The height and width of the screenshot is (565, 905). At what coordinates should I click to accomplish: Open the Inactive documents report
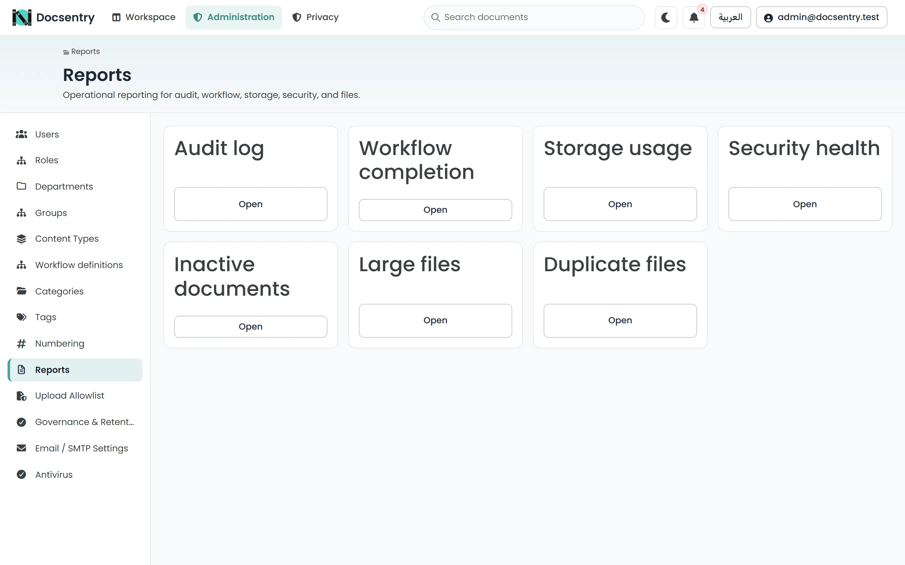click(250, 326)
